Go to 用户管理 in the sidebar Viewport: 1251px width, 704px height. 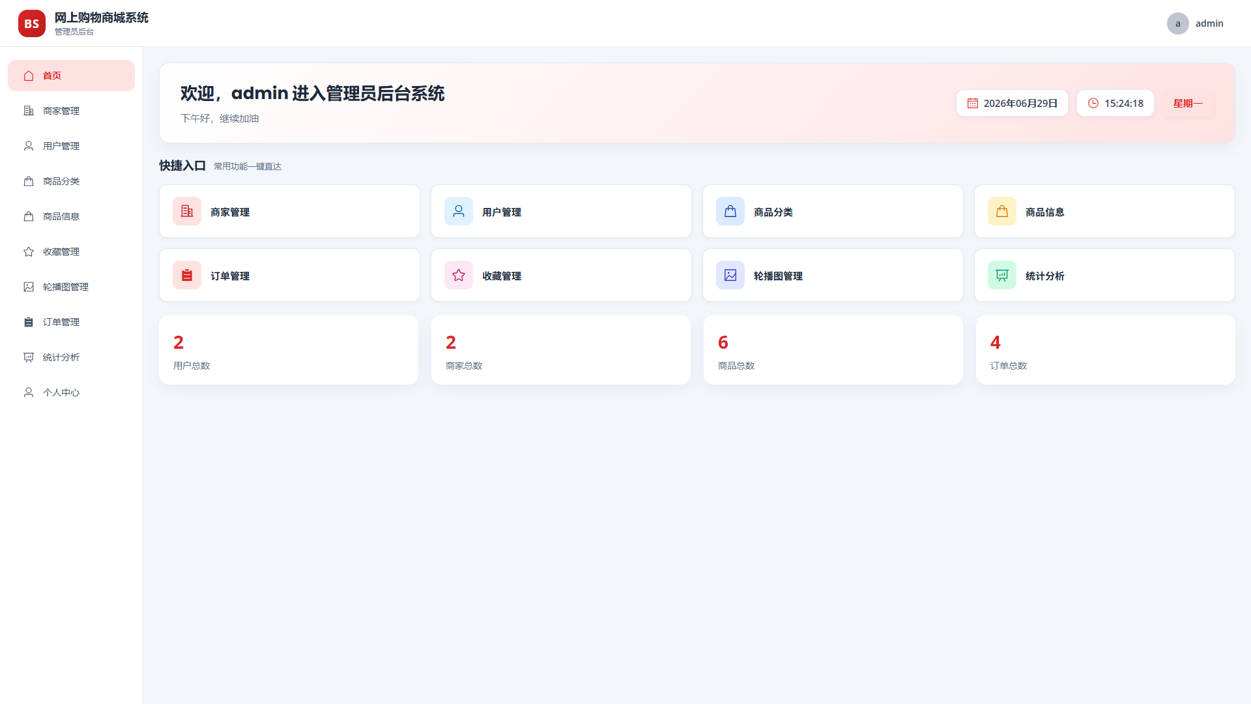coord(72,146)
